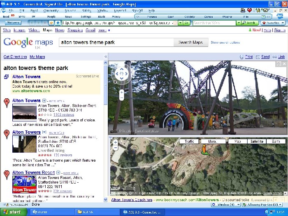Viewport: 288px width, 216px height.
Task: Expand dropdown next to Alton Towers Resort
Action: [58, 173]
